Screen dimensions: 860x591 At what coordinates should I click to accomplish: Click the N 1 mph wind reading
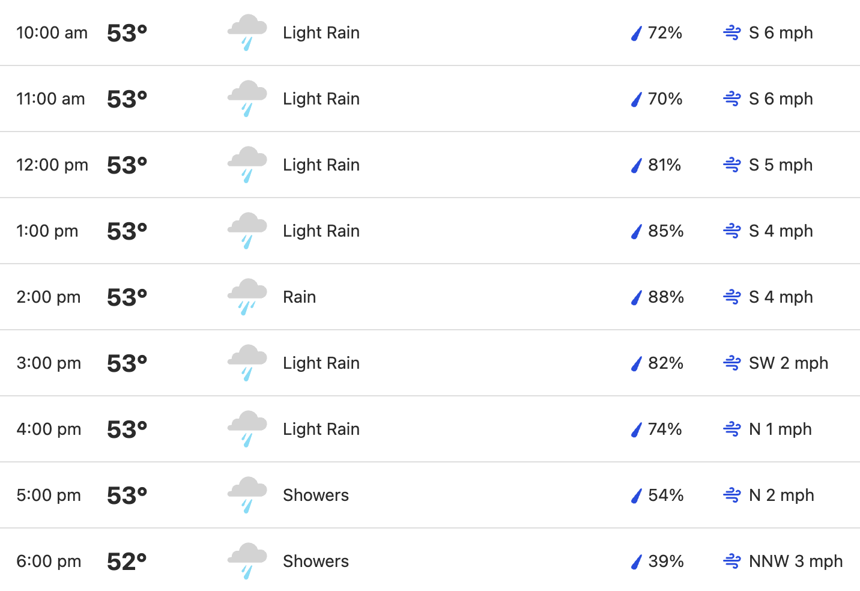click(780, 429)
